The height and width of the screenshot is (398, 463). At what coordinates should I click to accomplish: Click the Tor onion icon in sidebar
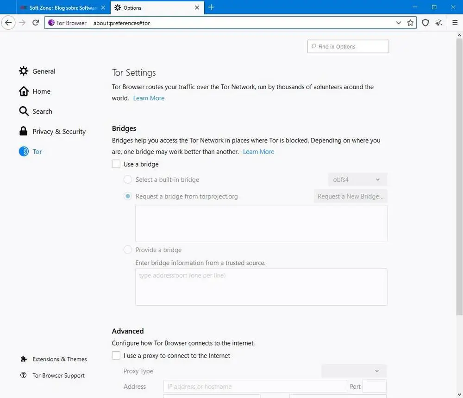[24, 152]
